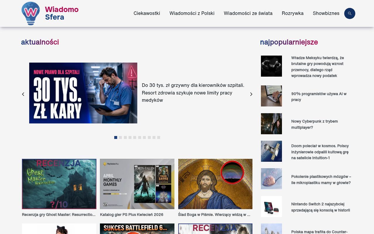Image resolution: width=374 pixels, height=234 pixels.
Task: Open Ghost Master review thumbnail
Action: [x=59, y=184]
